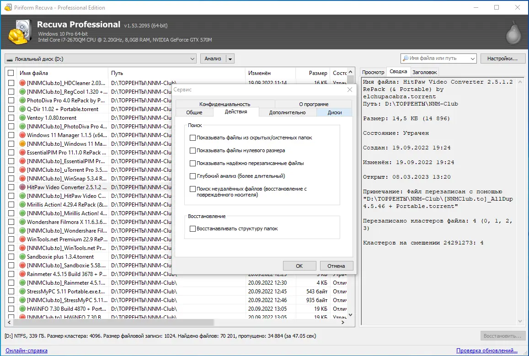This screenshot has width=529, height=356.
Task: Close the Сервис dialog with X
Action: pos(349,89)
